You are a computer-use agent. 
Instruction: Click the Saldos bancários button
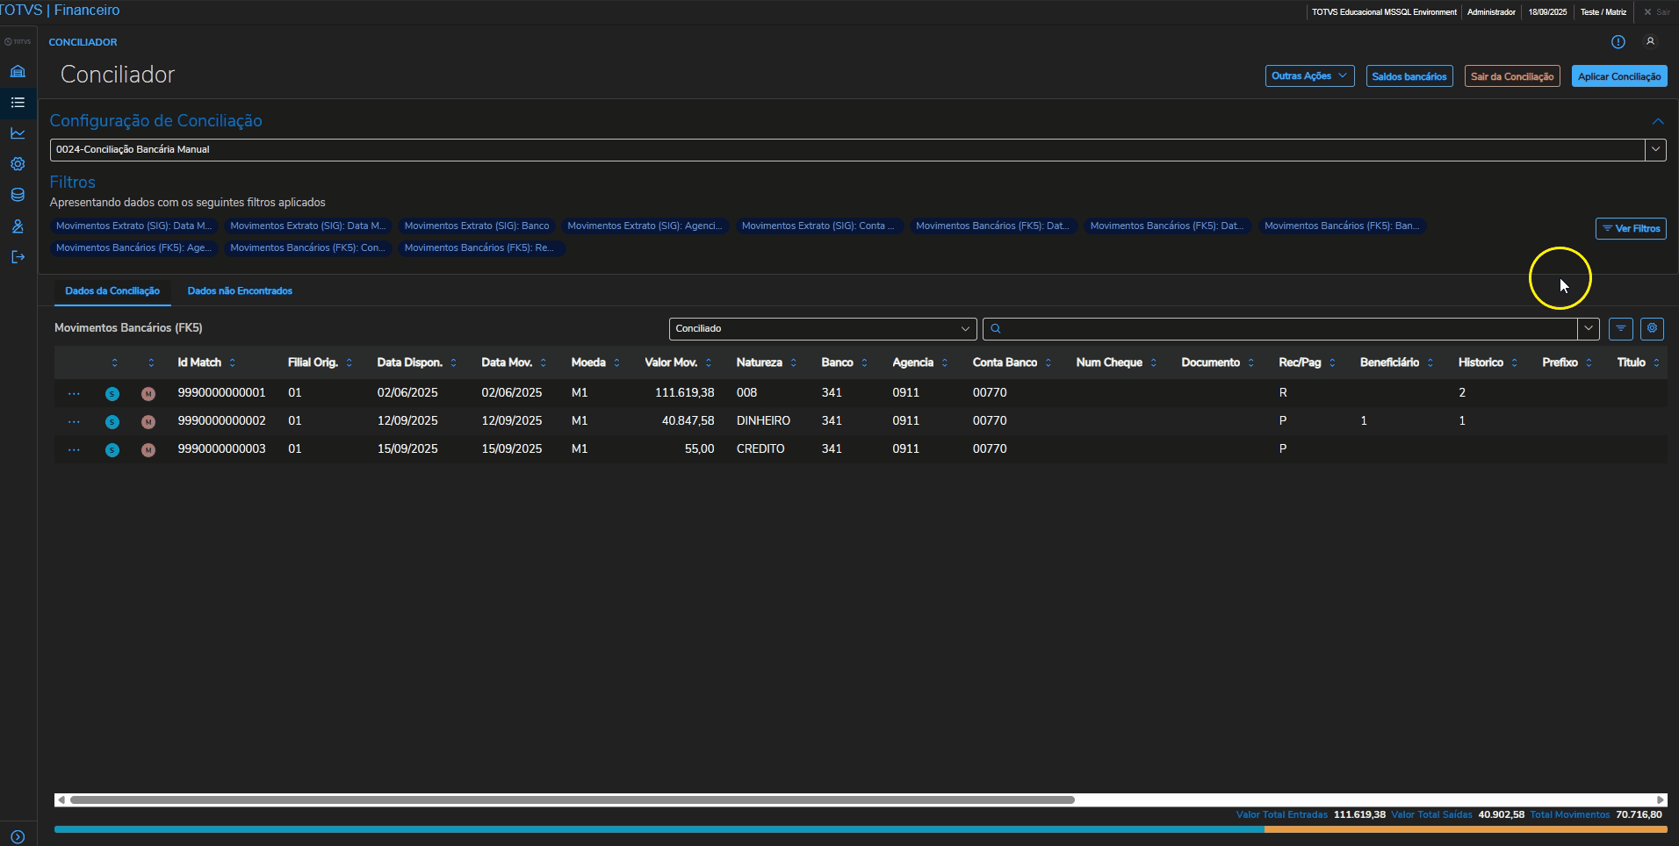tap(1409, 76)
